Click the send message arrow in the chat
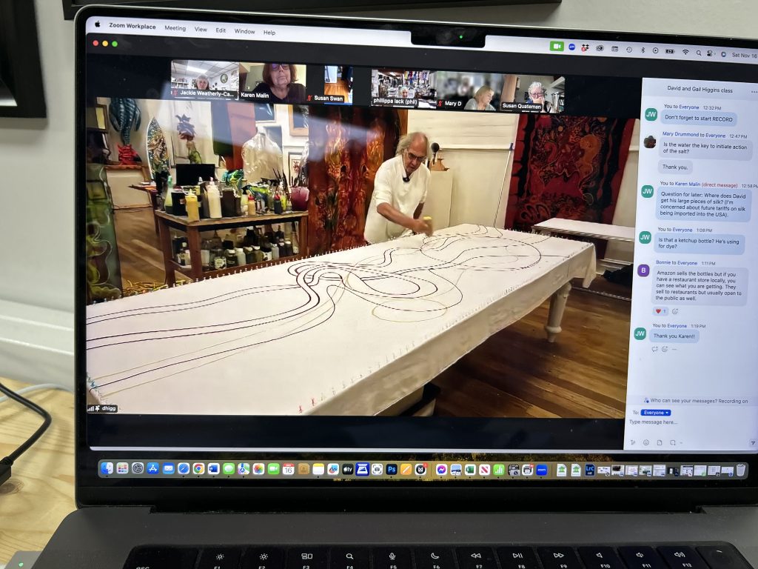Screen dimensions: 758x569 pyautogui.click(x=752, y=442)
